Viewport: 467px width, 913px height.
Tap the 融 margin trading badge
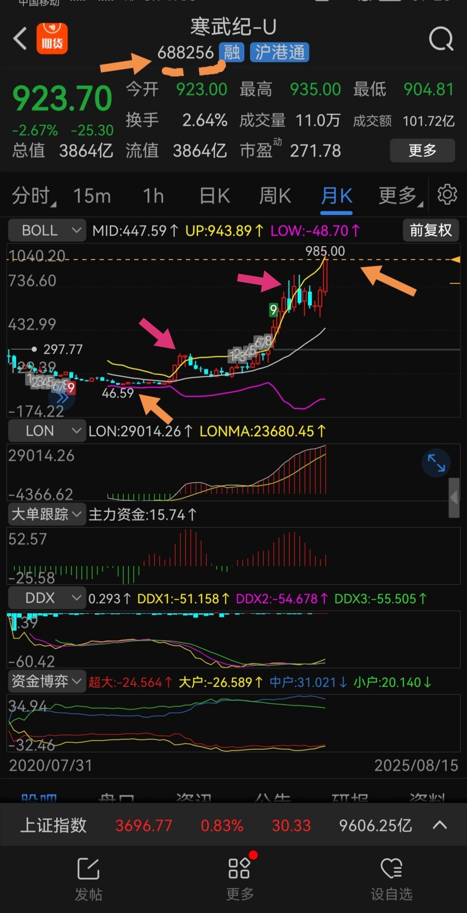tap(232, 52)
